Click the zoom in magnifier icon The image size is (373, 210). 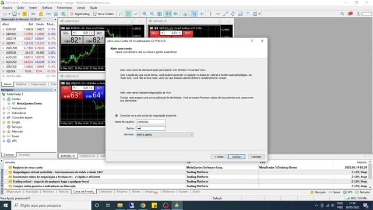pyautogui.click(x=145, y=14)
